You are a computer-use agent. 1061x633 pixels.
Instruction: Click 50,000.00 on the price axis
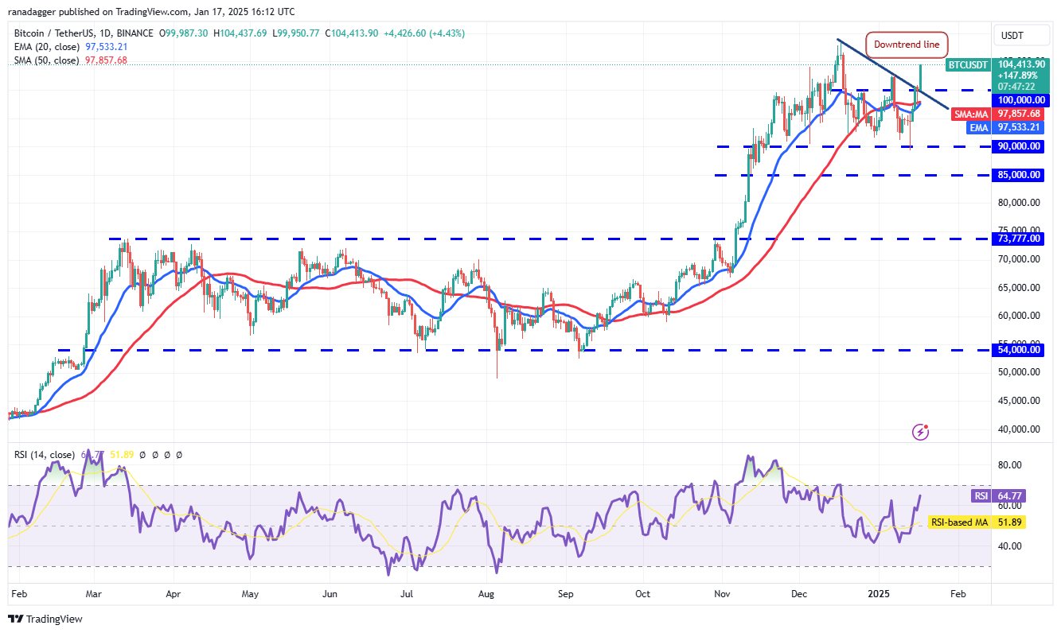click(1018, 372)
